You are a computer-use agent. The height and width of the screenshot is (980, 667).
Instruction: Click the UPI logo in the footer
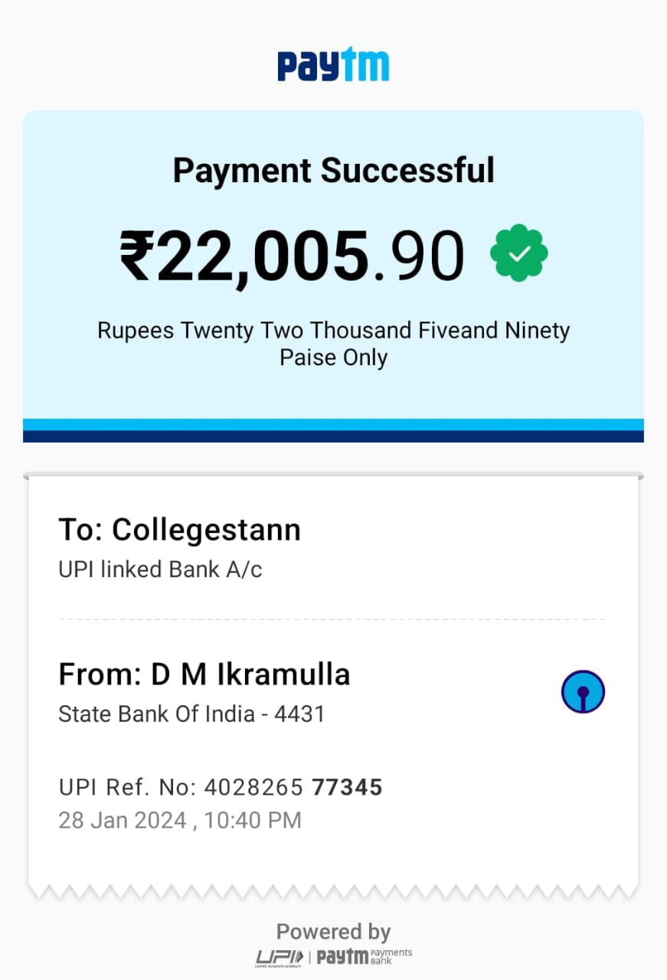coord(278,955)
